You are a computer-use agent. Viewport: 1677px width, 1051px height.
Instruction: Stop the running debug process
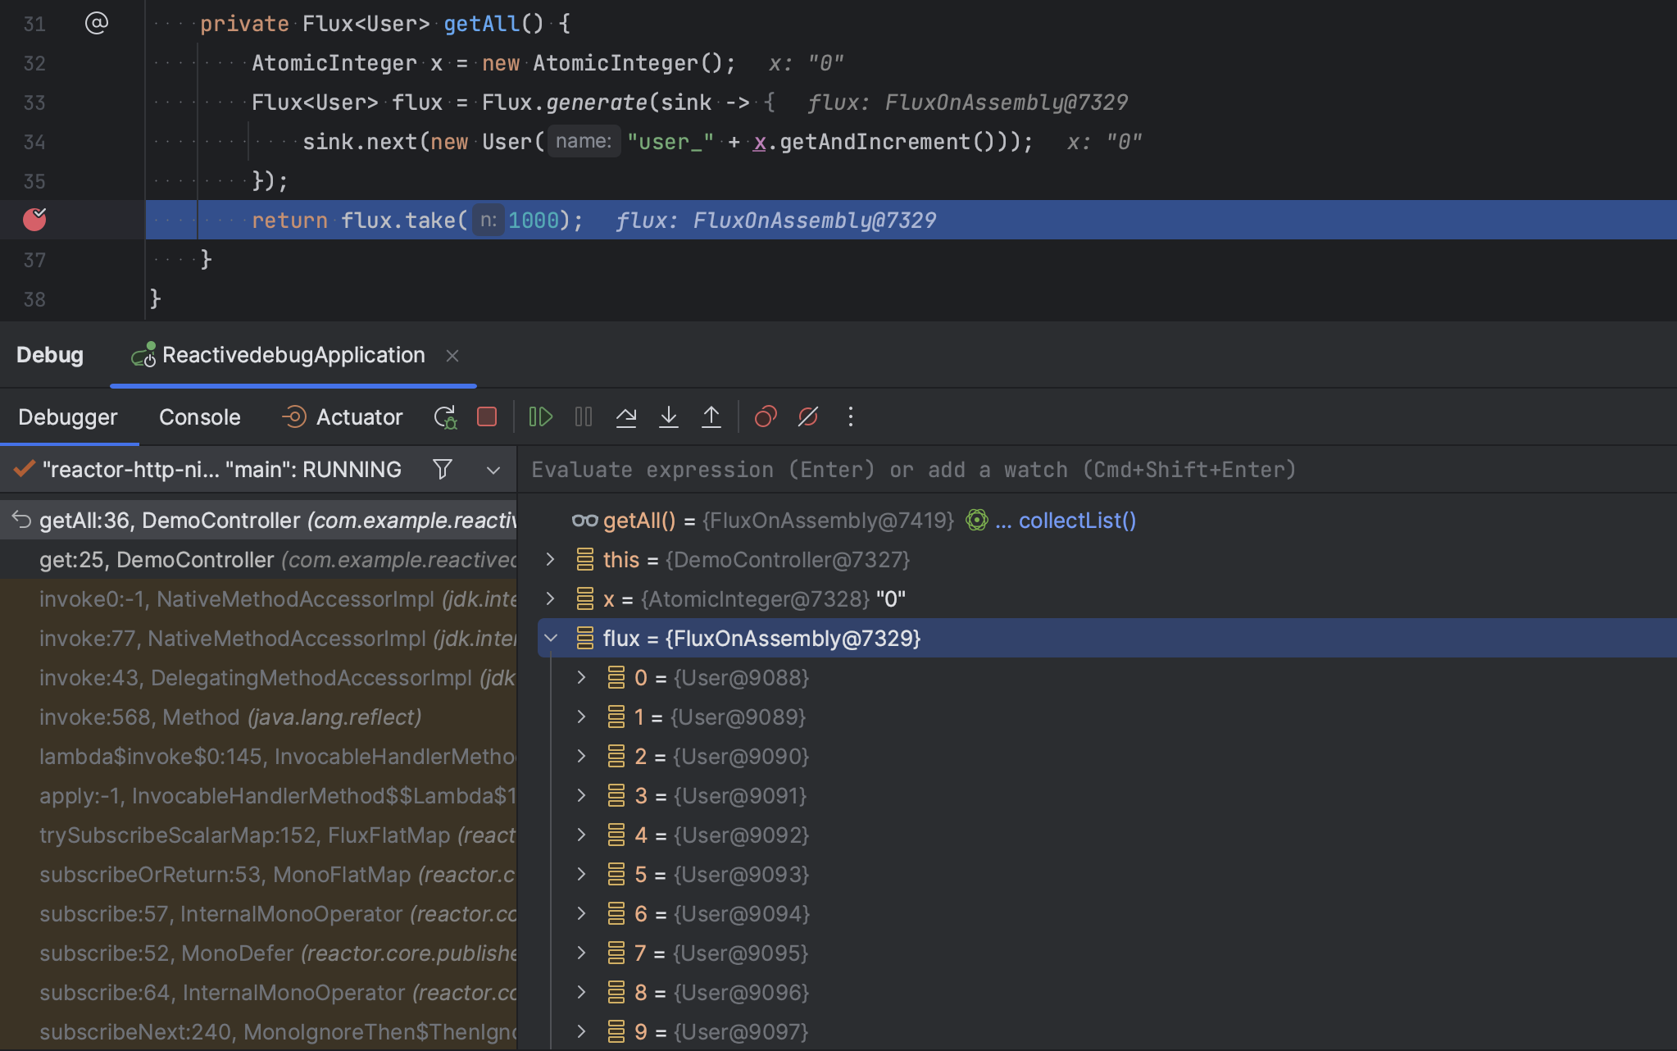pyautogui.click(x=486, y=416)
